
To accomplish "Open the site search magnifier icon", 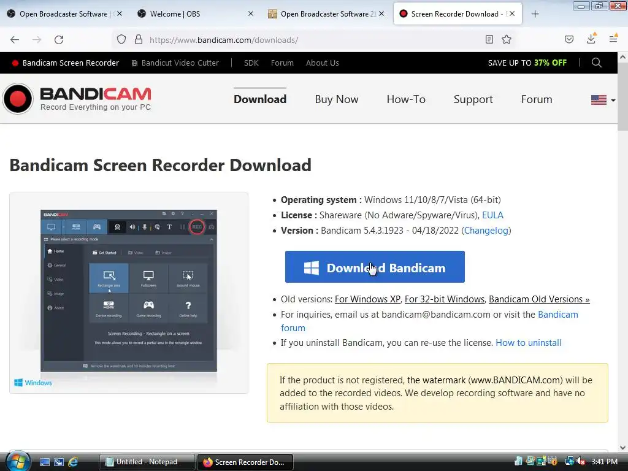I will [x=596, y=63].
